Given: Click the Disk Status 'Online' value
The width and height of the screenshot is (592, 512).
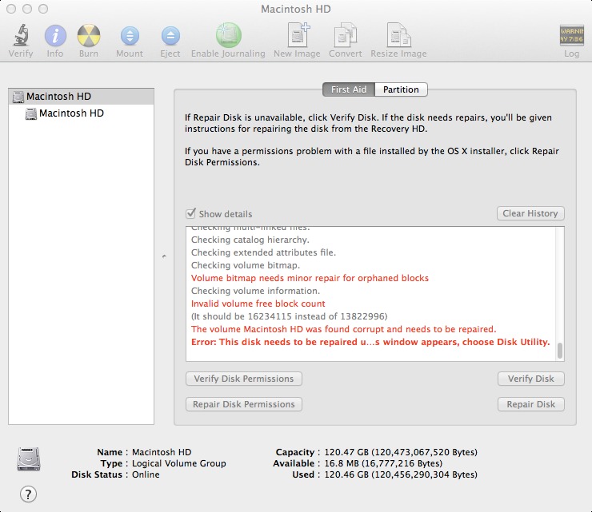Looking at the screenshot, I should (x=146, y=474).
